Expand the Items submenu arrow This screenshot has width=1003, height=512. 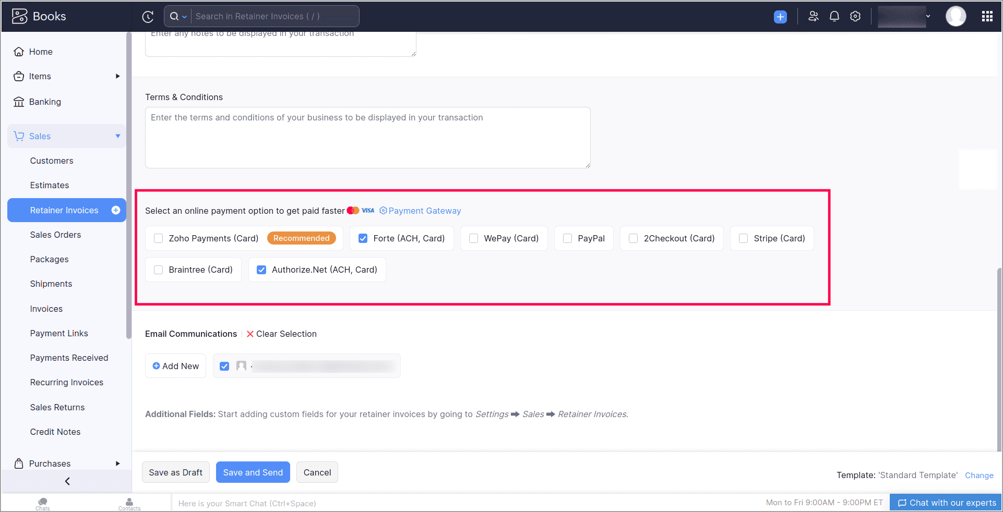pyautogui.click(x=118, y=76)
